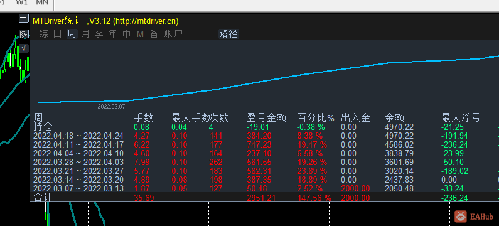
Task: Open the 账户 account tab
Action: pos(173,34)
